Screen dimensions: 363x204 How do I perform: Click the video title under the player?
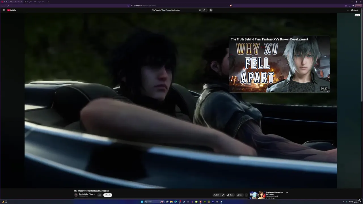92,191
